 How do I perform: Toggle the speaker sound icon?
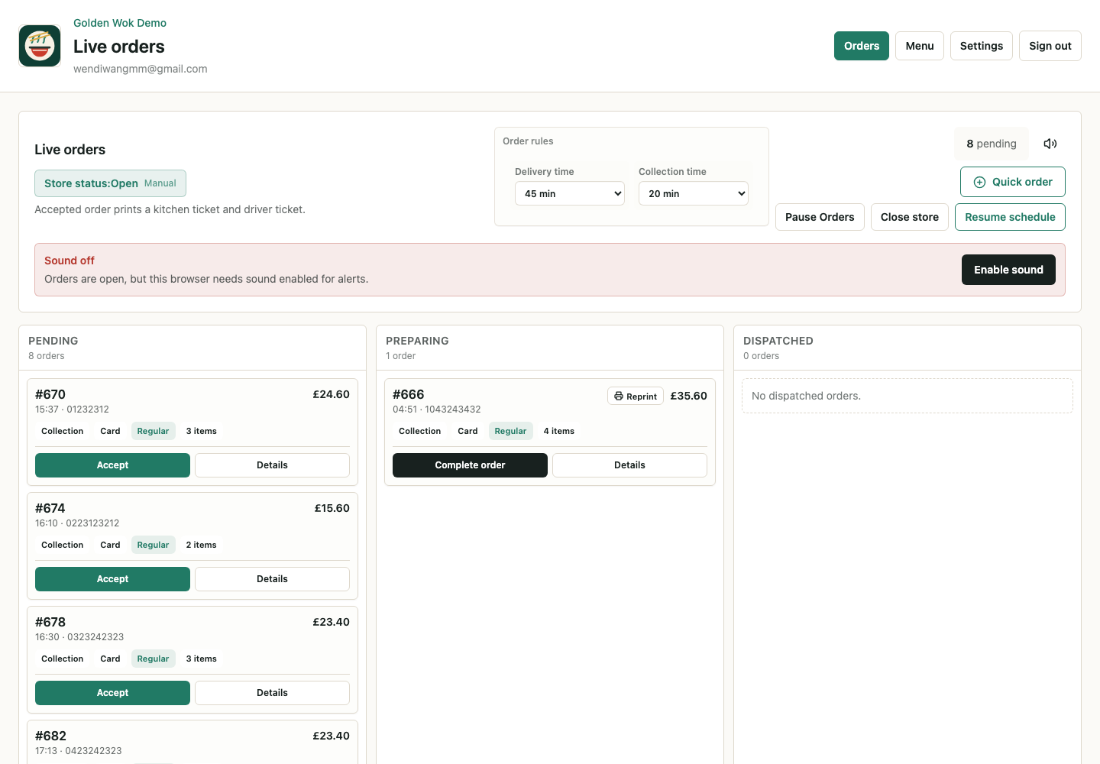pos(1050,144)
